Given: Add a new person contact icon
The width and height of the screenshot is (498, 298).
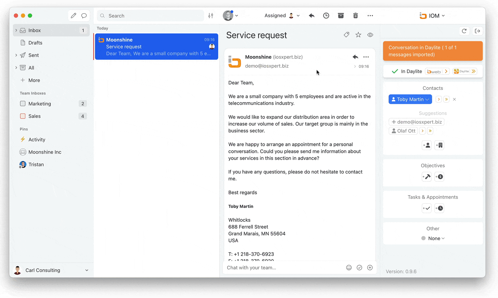Looking at the screenshot, I should 427,145.
